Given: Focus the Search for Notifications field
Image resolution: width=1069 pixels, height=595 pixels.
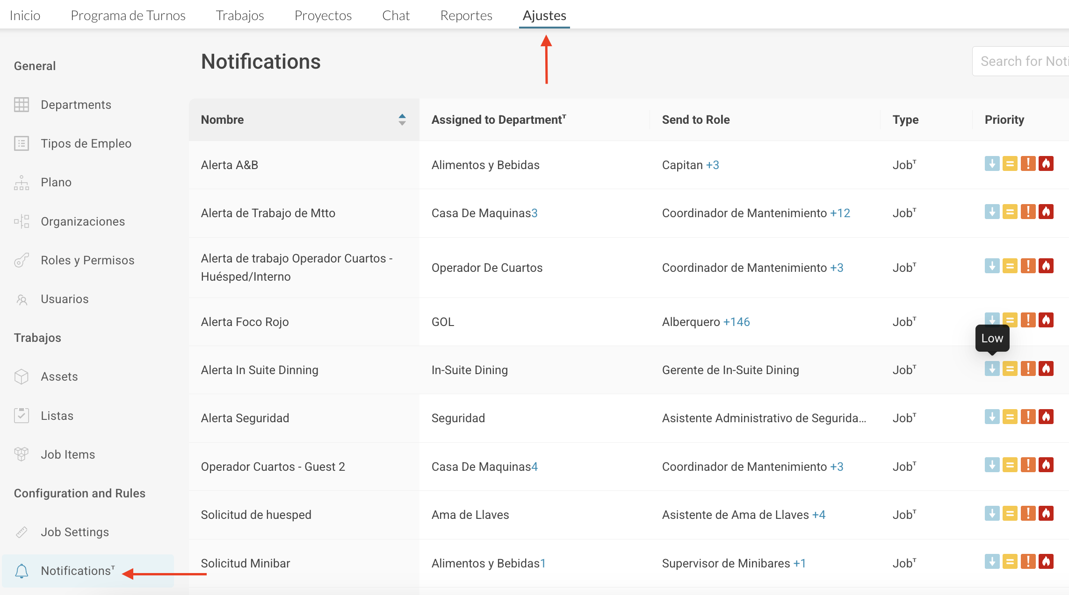Looking at the screenshot, I should click(x=1021, y=61).
